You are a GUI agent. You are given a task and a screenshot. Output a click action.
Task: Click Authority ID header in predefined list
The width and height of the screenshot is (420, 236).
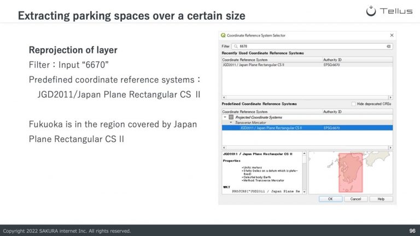332,111
